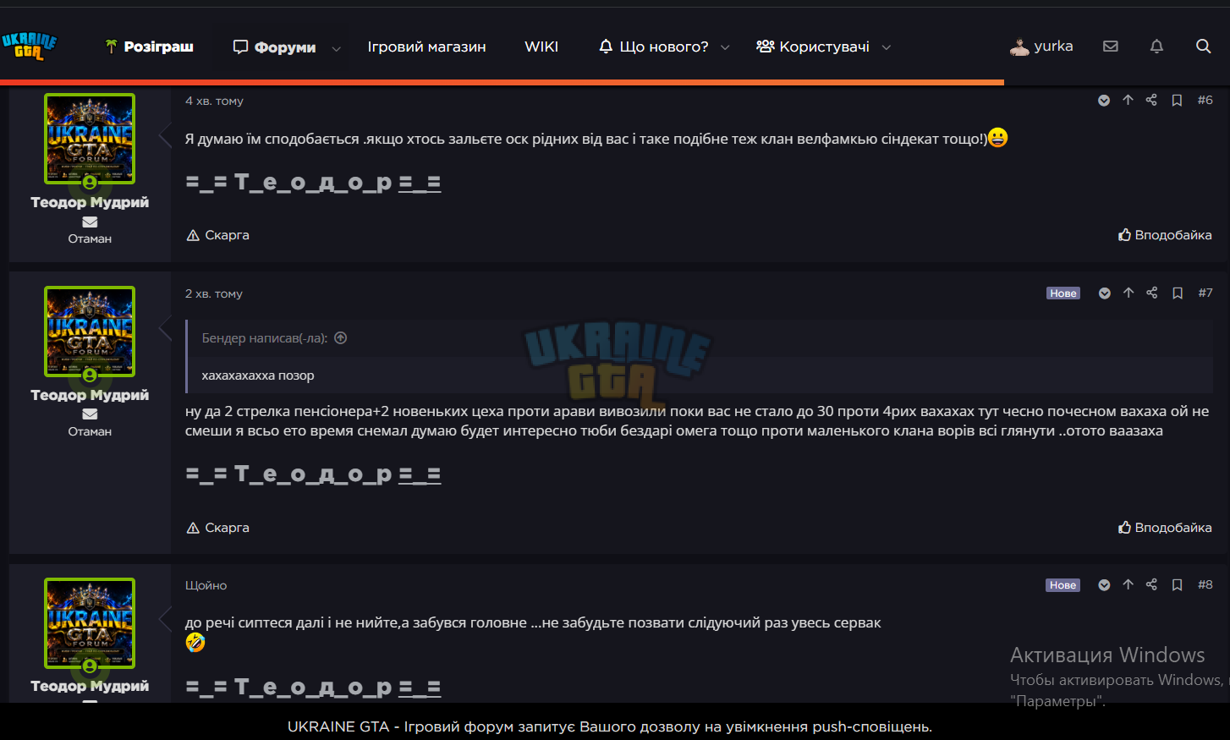Viewport: 1230px width, 740px height.
Task: Click the Нове badge on post #8
Action: click(1063, 585)
